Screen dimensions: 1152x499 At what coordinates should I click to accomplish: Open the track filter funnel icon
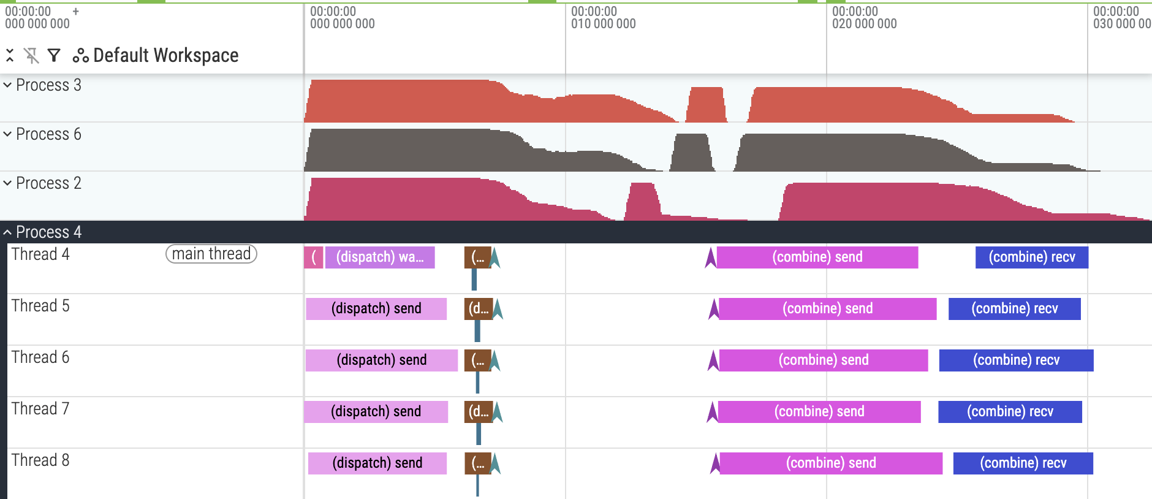pyautogui.click(x=54, y=56)
